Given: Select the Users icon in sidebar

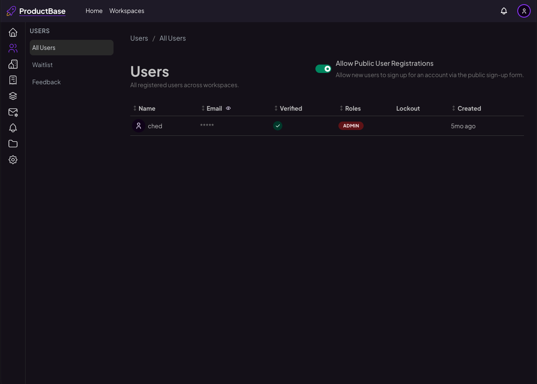Looking at the screenshot, I should (x=13, y=48).
